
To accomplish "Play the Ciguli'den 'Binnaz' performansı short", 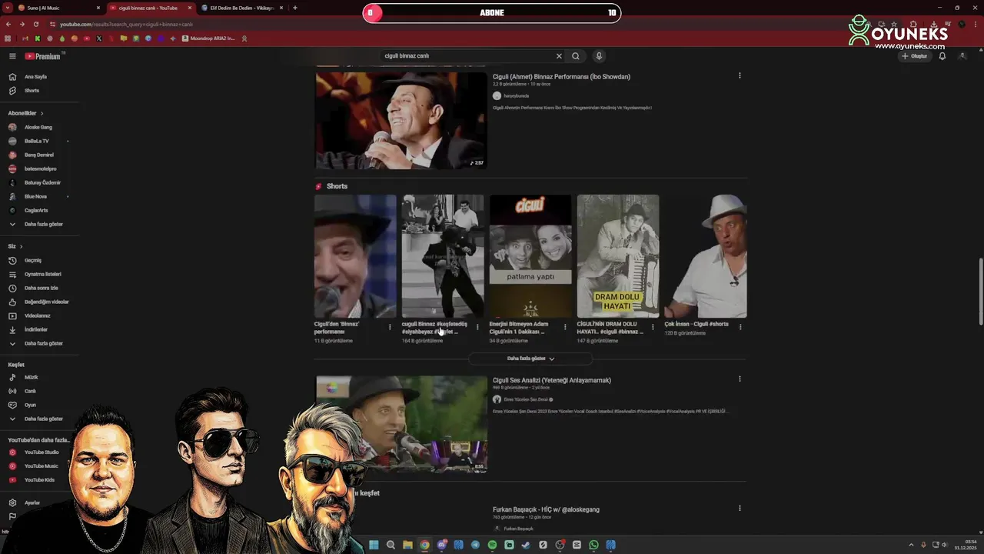I will click(355, 256).
